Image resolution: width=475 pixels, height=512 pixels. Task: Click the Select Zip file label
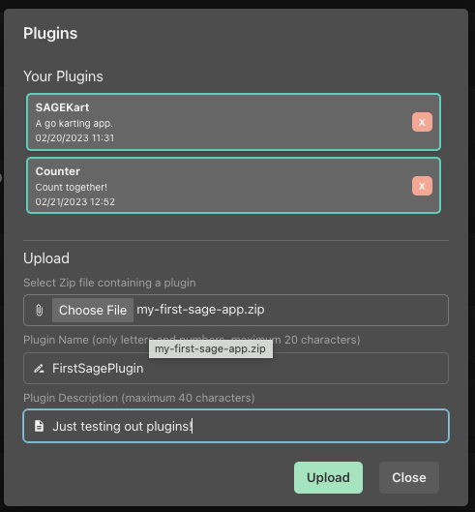109,283
